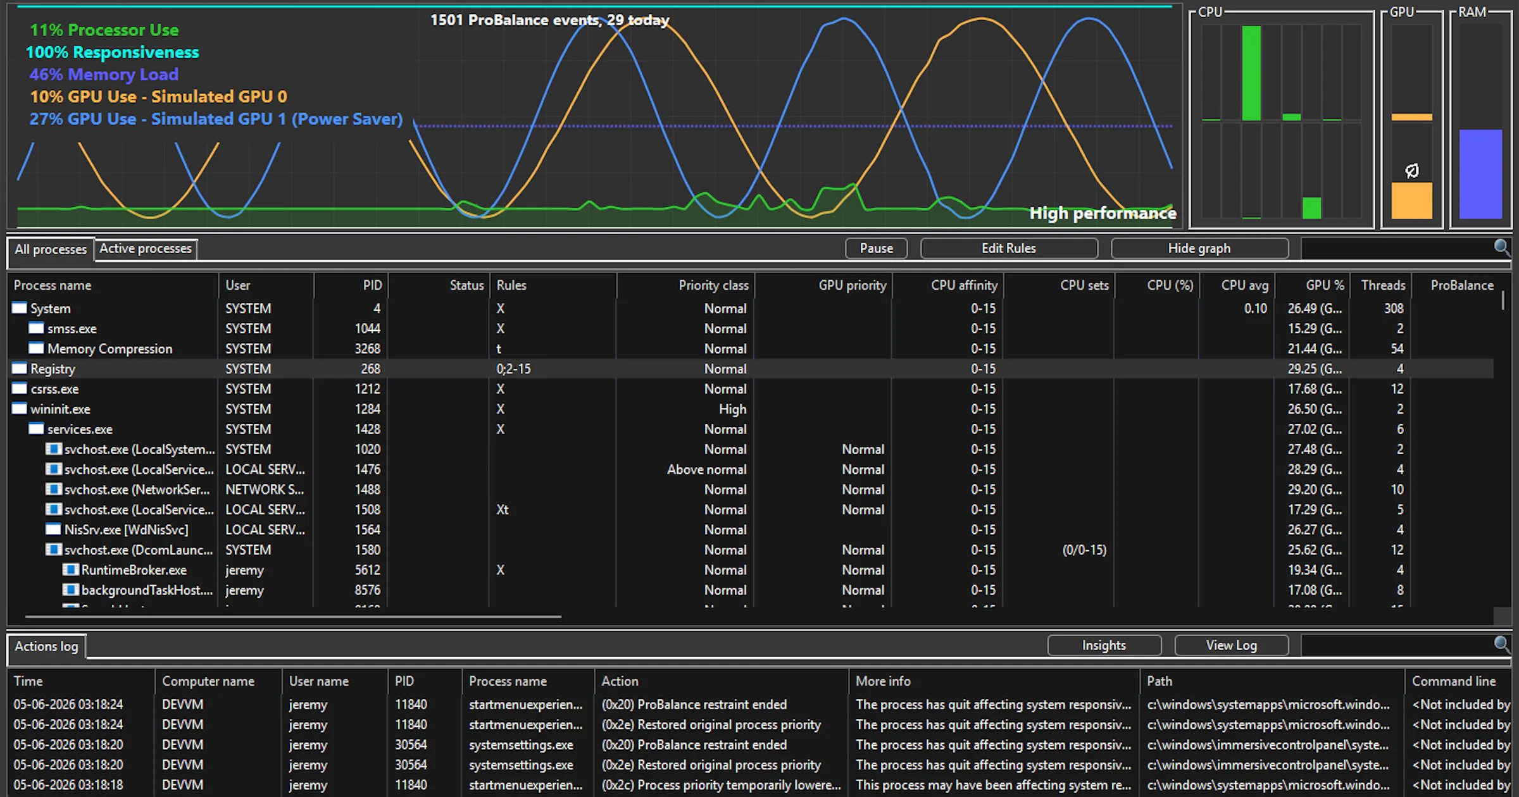
Task: Click the High performance power plan label
Action: pos(1103,213)
